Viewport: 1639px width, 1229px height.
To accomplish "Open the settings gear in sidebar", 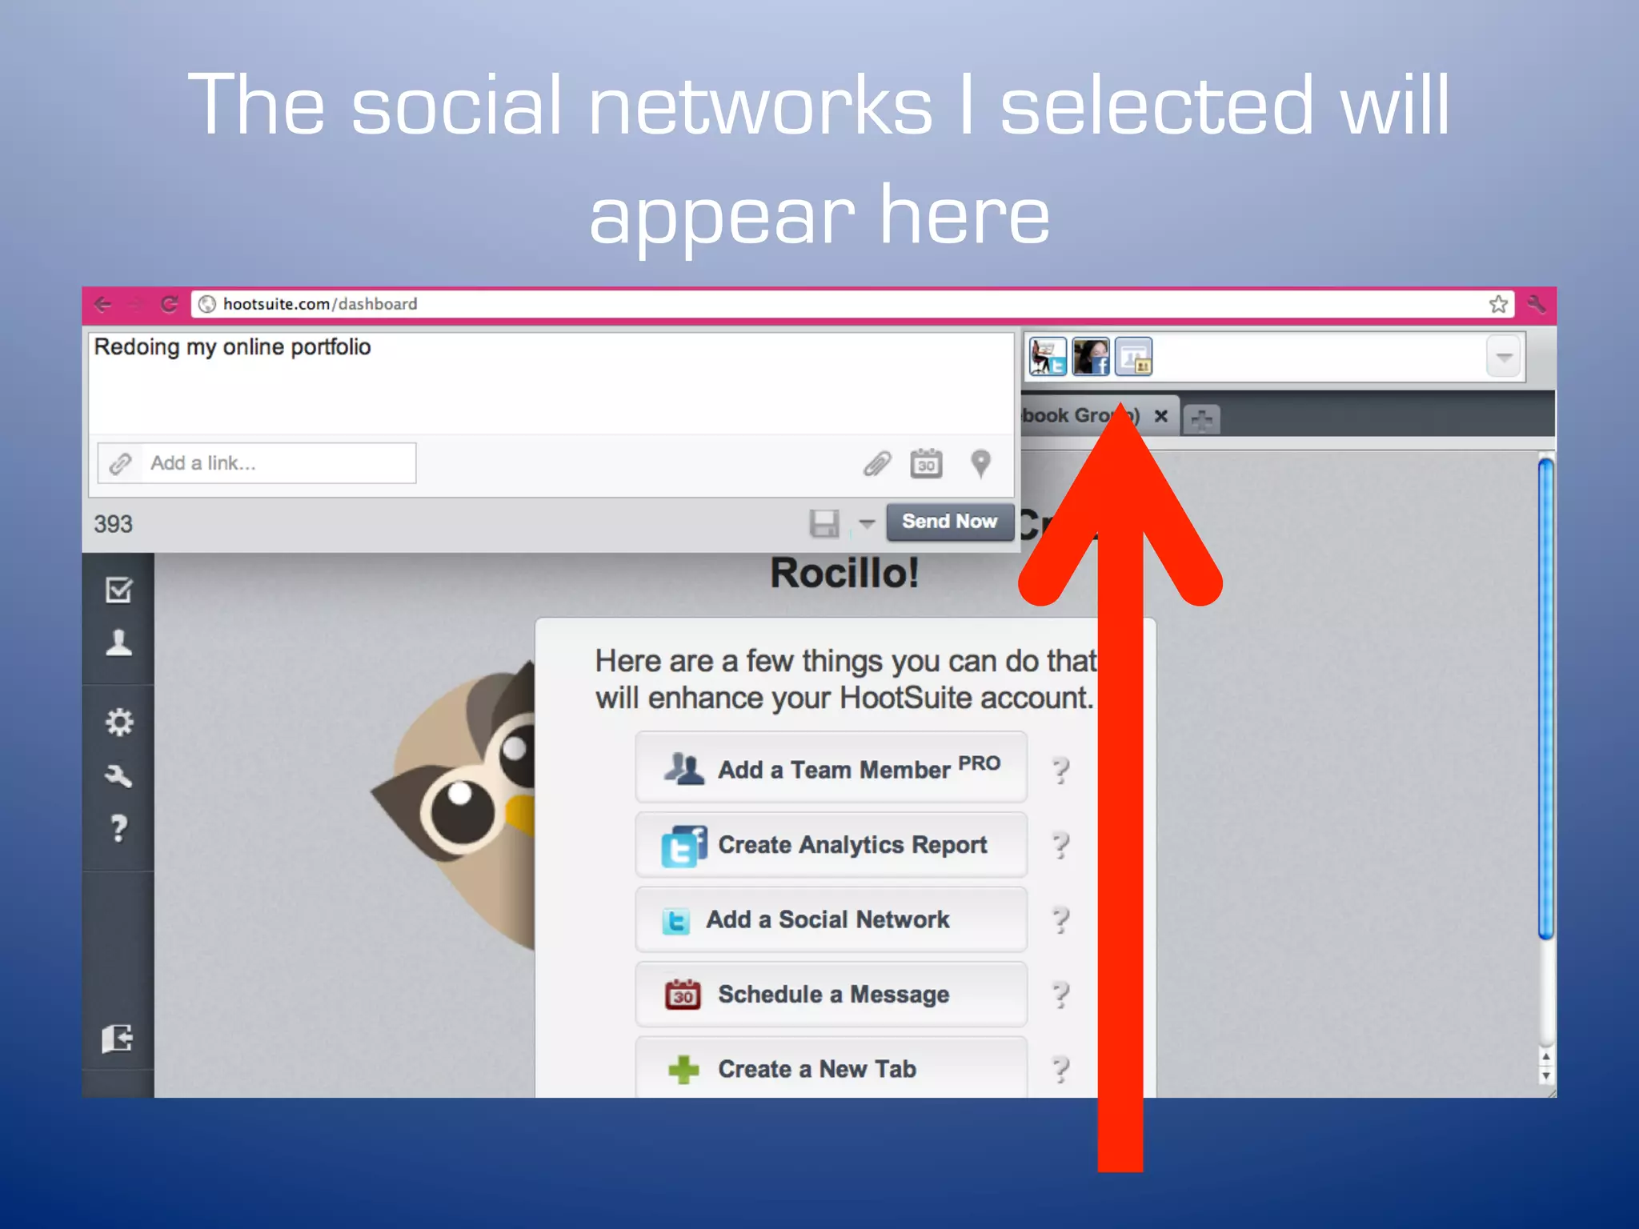I will click(x=118, y=723).
